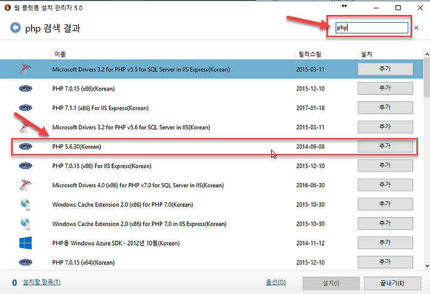The image size is (430, 294).
Task: Add Windows Cache Extension for PHP 7.0 IIS Express
Action: tap(385, 224)
